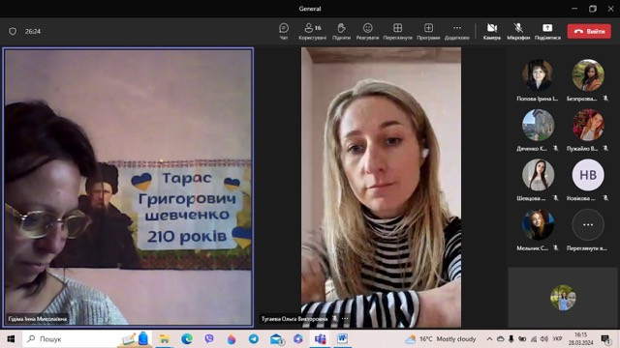Open options dots on Тугаева Ольга's video

345,318
